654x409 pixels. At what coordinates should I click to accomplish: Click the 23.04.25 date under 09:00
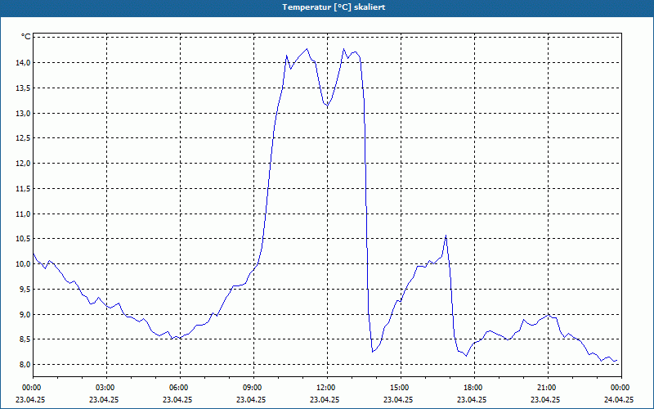click(251, 399)
